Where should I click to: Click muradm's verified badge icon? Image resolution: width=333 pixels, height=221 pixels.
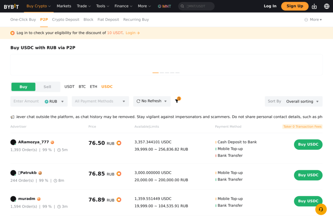pyautogui.click(x=39, y=199)
